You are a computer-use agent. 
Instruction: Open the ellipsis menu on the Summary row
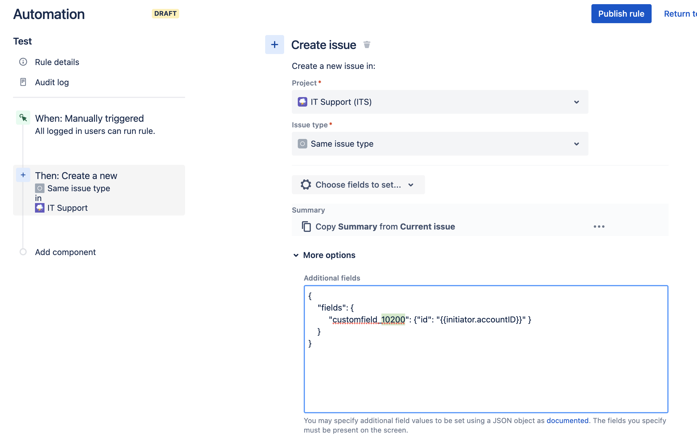tap(599, 226)
